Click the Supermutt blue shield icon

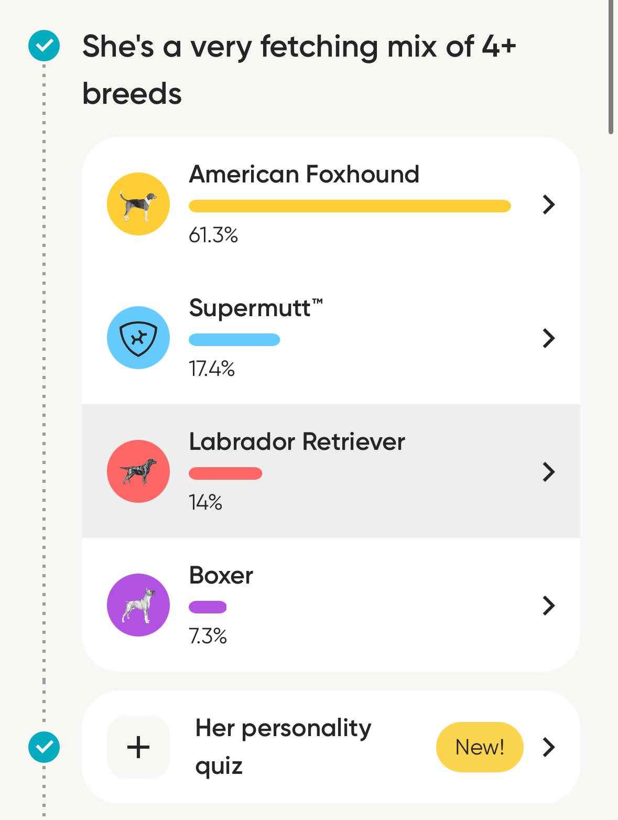pyautogui.click(x=138, y=338)
